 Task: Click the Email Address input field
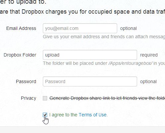pyautogui.click(x=80, y=28)
